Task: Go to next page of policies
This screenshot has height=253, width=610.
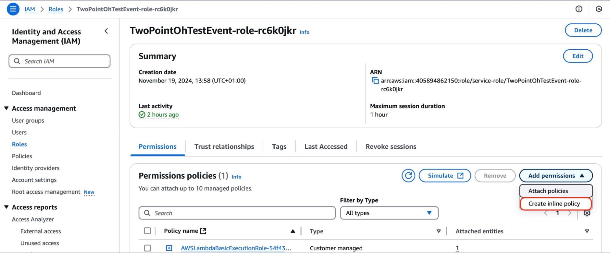Action: pyautogui.click(x=569, y=213)
